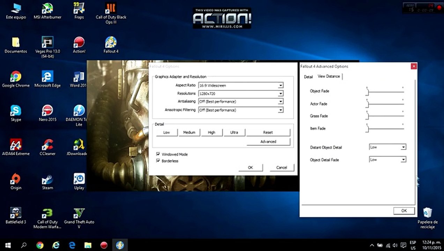Open File Explorer from the taskbar

[88, 245]
